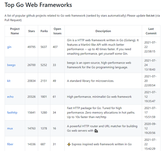The image size is (163, 151).
Task: Click the Top Go Web Frameworks heading
Action: [38, 5]
